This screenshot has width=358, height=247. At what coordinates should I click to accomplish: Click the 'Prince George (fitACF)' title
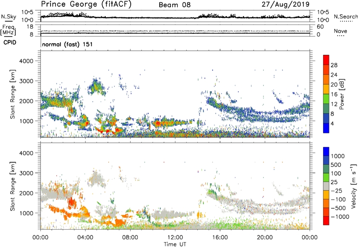point(86,4)
